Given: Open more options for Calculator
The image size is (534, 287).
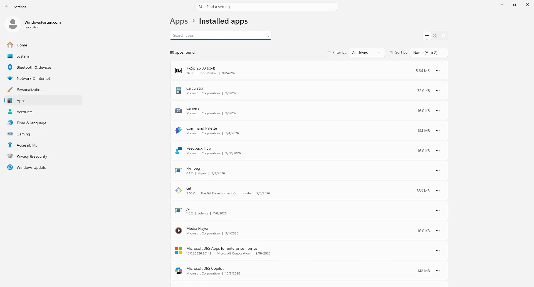Looking at the screenshot, I should 438,91.
